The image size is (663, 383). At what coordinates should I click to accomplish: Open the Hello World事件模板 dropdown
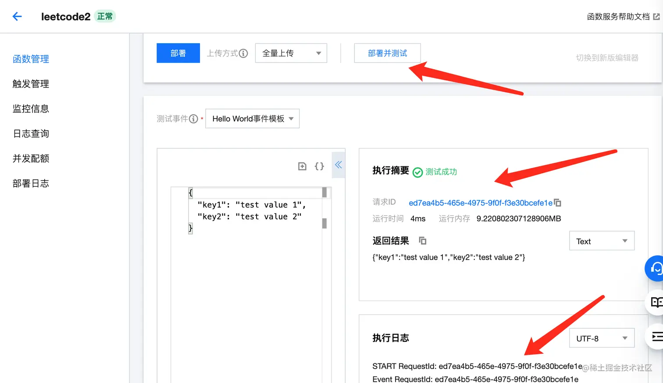pos(252,119)
